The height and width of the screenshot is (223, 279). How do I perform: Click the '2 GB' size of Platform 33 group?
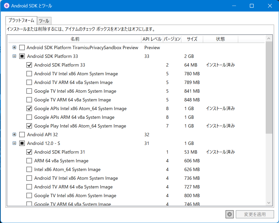[189, 56]
